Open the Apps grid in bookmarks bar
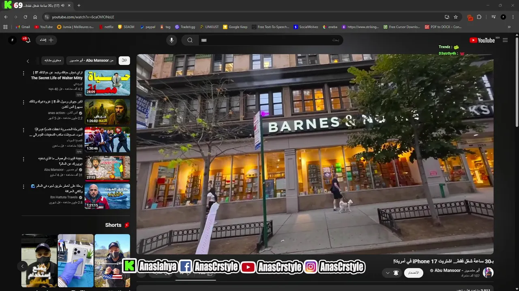Viewport: 519px width, 291px height. coord(5,27)
